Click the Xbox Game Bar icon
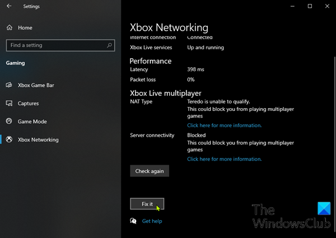 pos(9,85)
